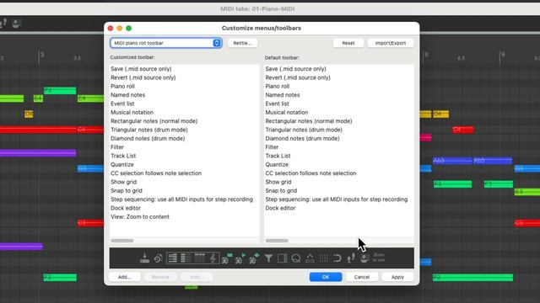
Task: Select 'Revert (.mid source only)' in Customized toolbar
Action: [143, 77]
